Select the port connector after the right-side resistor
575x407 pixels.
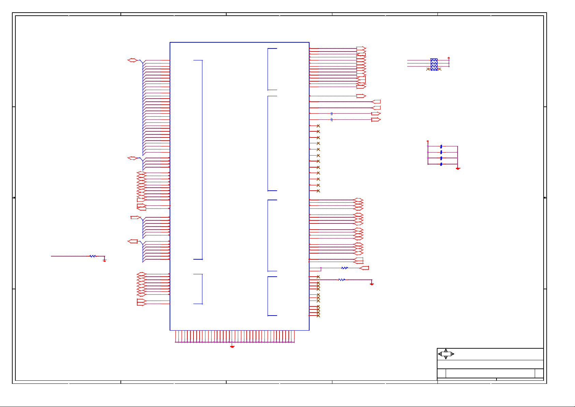point(364,268)
